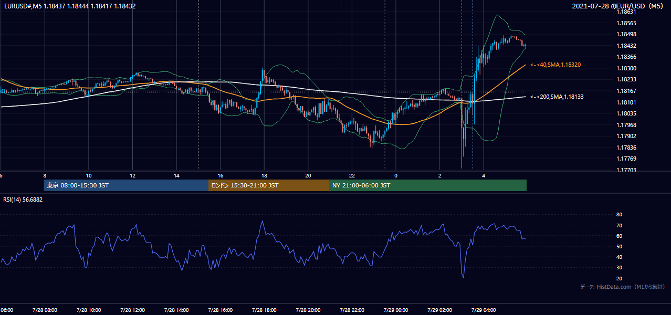Click price axis value 1.17836
The image size is (671, 315).
point(627,148)
